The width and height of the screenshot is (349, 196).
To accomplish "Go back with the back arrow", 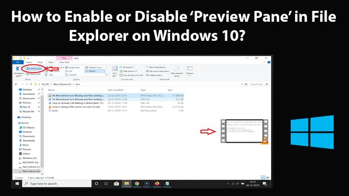I will tap(16, 84).
